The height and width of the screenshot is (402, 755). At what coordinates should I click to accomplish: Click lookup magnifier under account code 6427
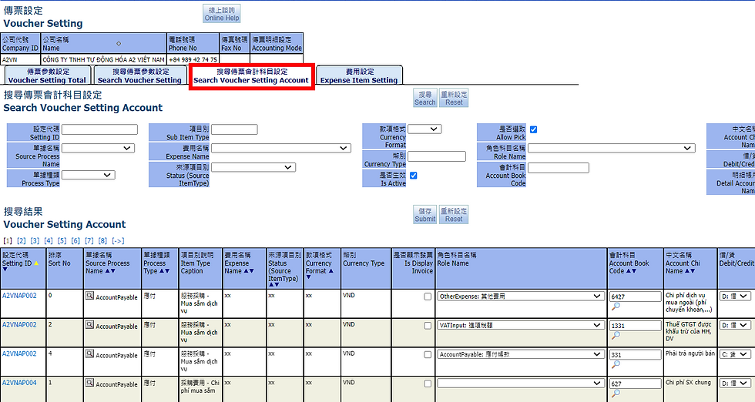pos(616,307)
